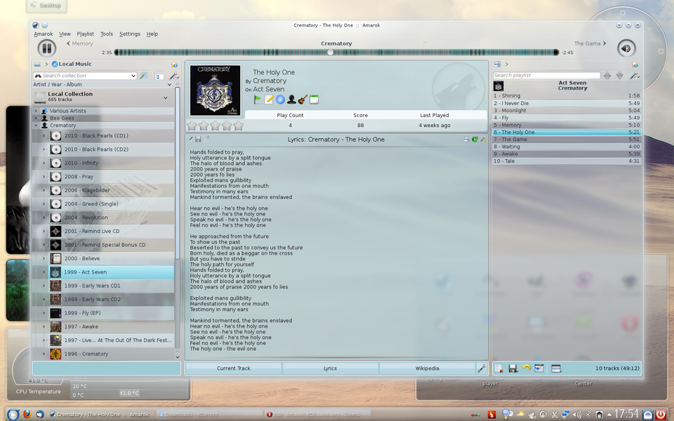
Task: Click the bookmark star in playlist header
Action: click(x=635, y=65)
